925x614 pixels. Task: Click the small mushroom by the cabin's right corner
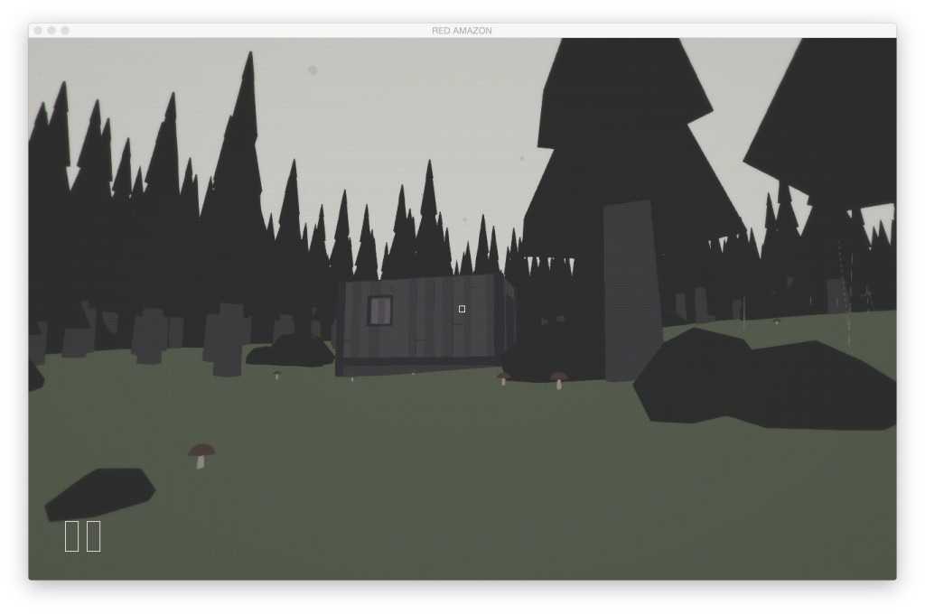[x=504, y=378]
